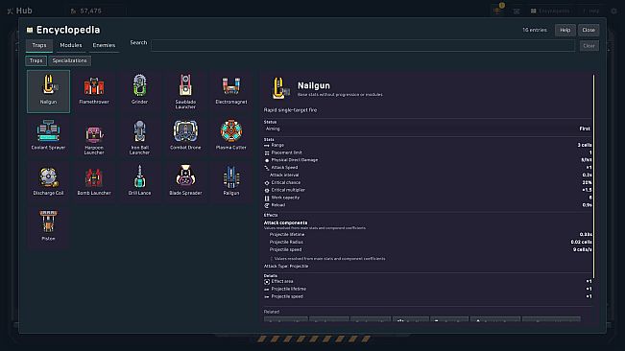View the Discharge Coil trap

pos(48,182)
